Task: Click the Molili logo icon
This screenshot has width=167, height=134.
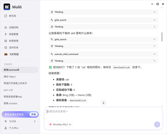Action: pyautogui.click(x=7, y=6)
